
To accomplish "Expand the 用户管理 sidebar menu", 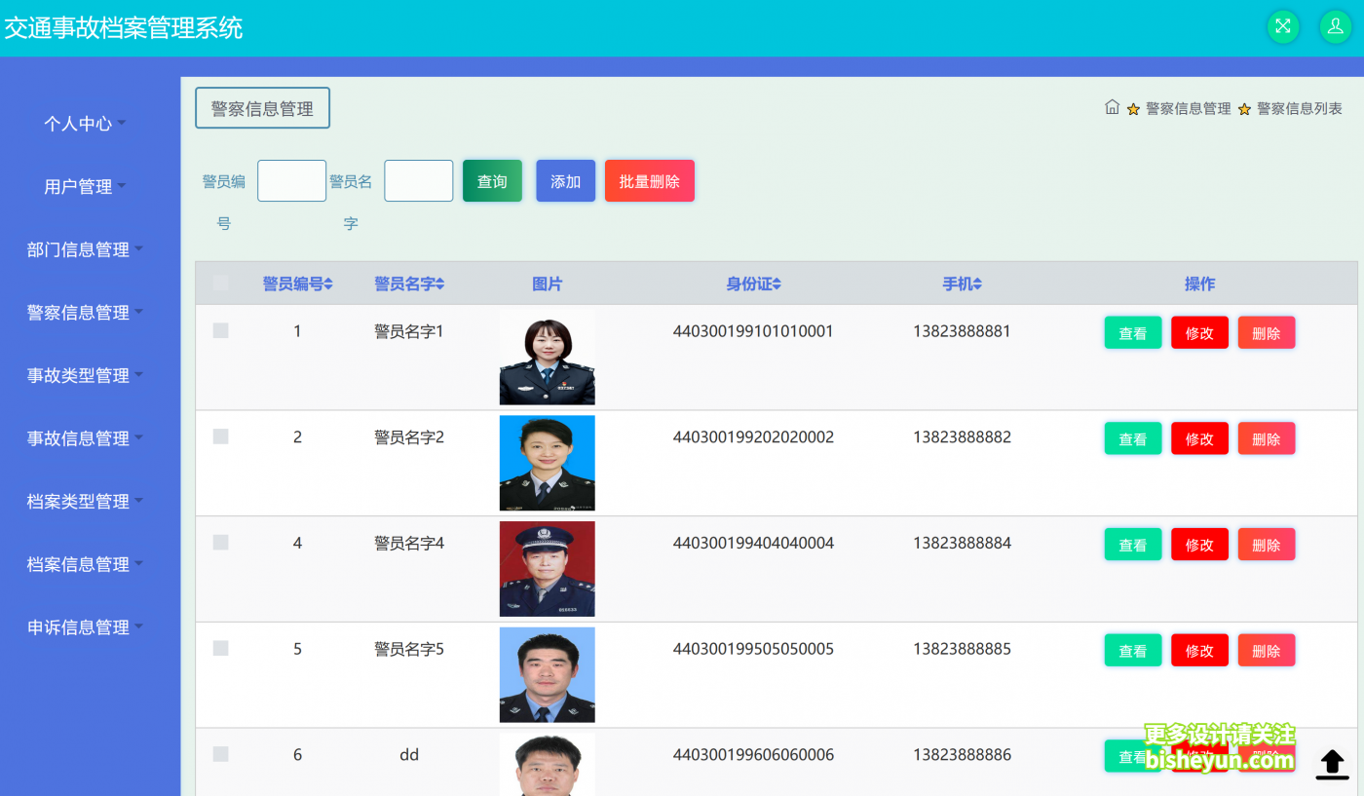I will 85,186.
